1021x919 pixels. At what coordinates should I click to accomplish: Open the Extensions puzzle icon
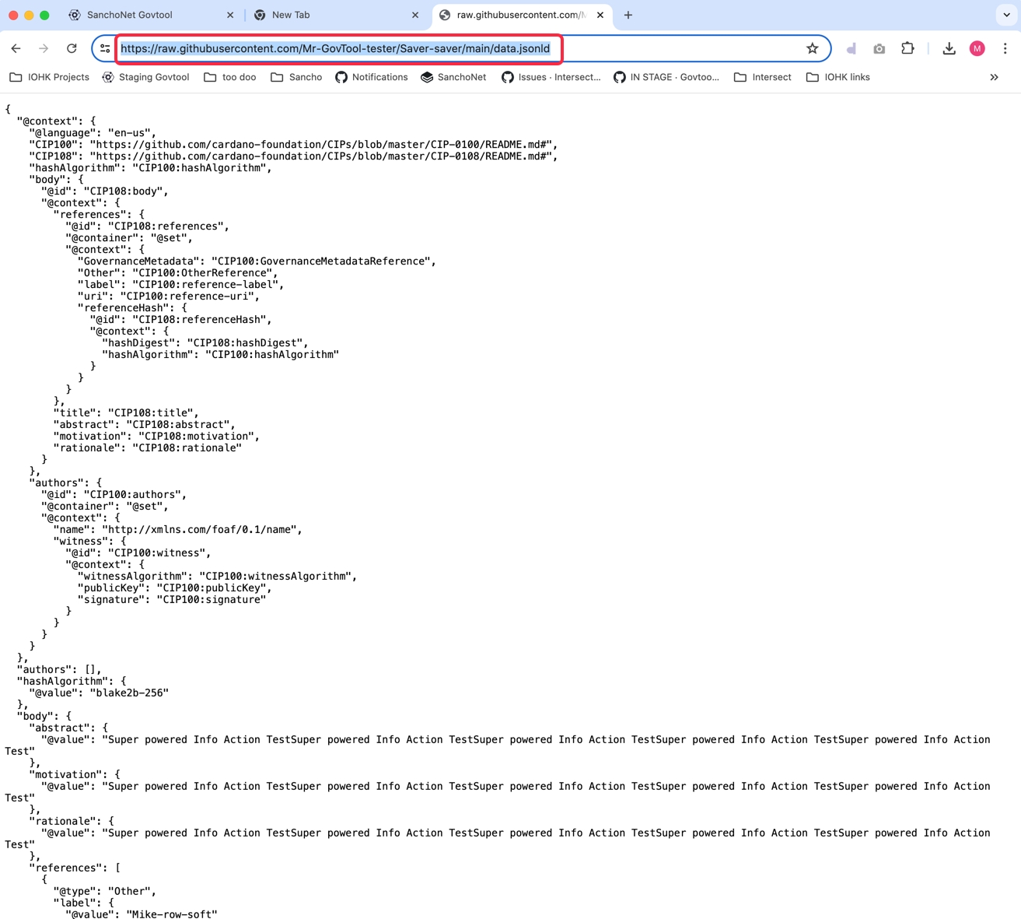907,48
